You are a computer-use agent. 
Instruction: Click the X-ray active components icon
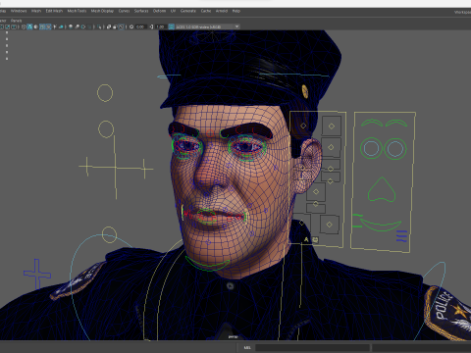click(115, 26)
